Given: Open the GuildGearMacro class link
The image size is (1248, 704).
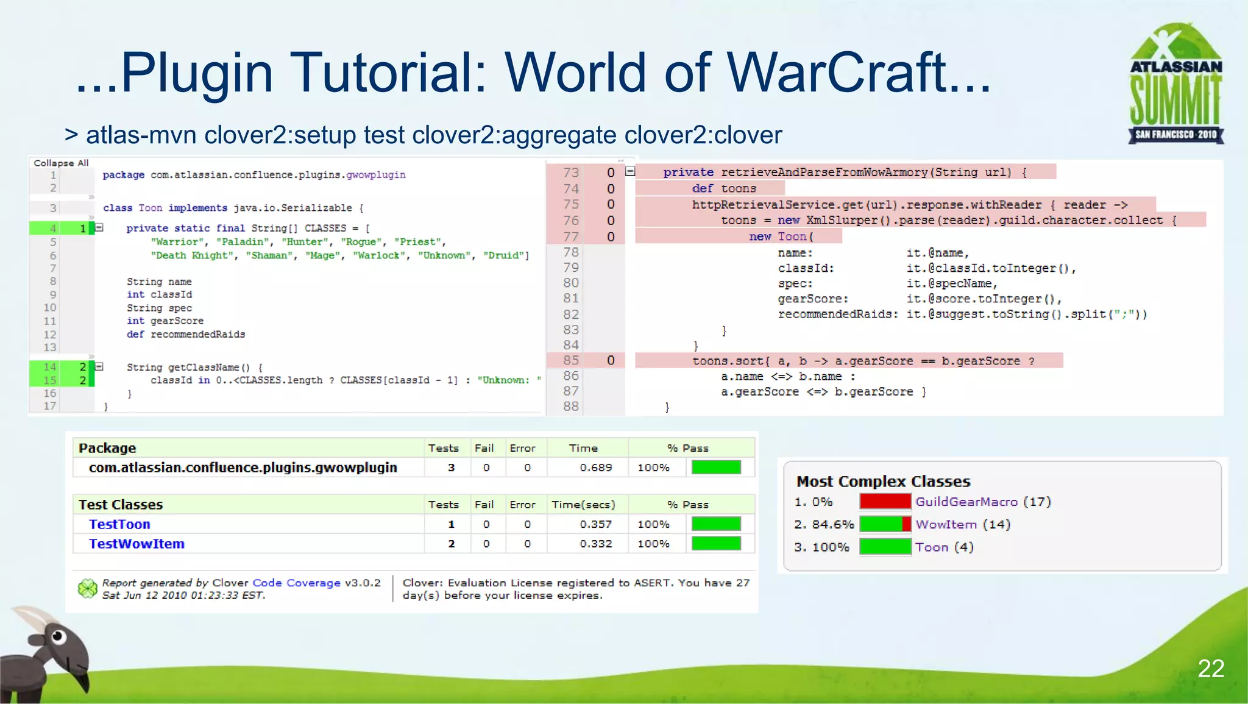Looking at the screenshot, I should coord(966,502).
